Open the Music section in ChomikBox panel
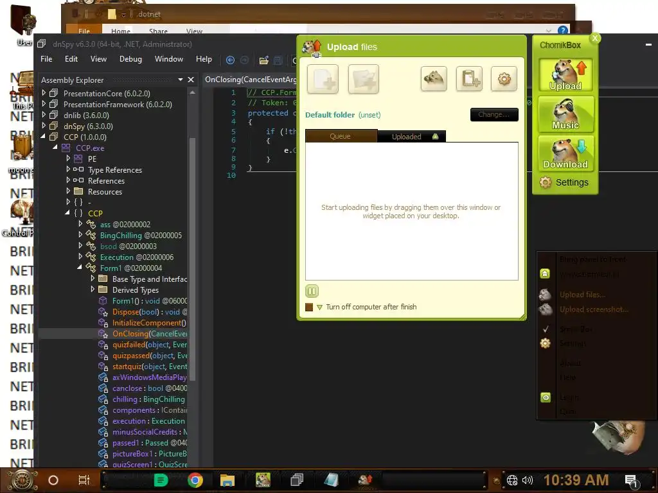The width and height of the screenshot is (658, 493). pos(565,114)
